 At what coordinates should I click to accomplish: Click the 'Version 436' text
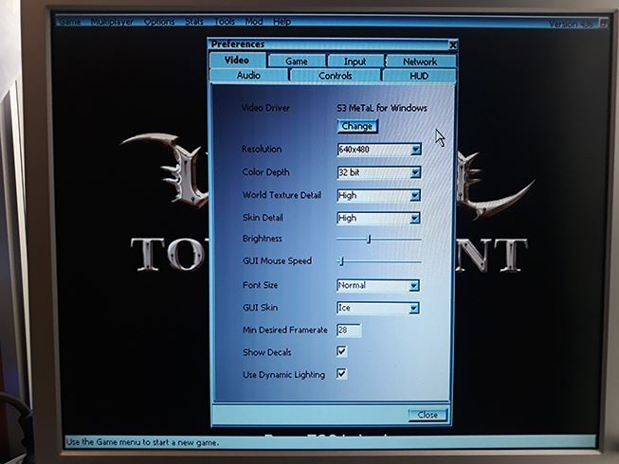[x=571, y=24]
